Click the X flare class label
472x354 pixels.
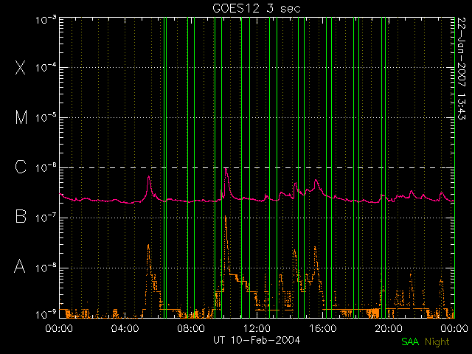click(20, 67)
